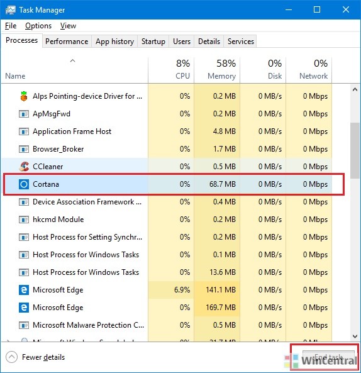Viewport: 361px width, 373px height.
Task: Click the 169.7 MB memory value
Action: click(221, 308)
